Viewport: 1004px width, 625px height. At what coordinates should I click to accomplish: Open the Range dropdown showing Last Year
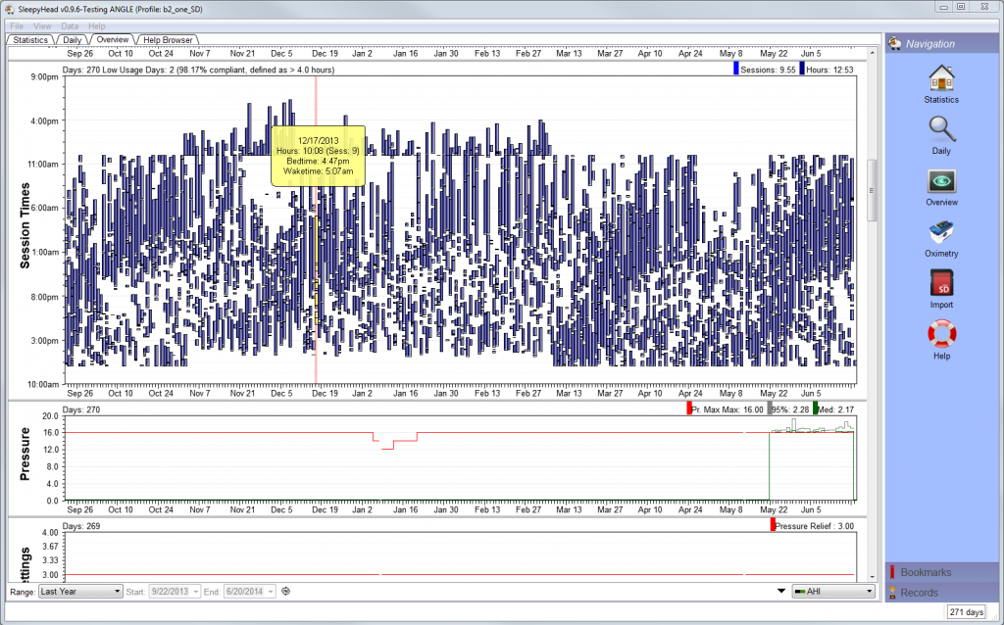pos(80,592)
